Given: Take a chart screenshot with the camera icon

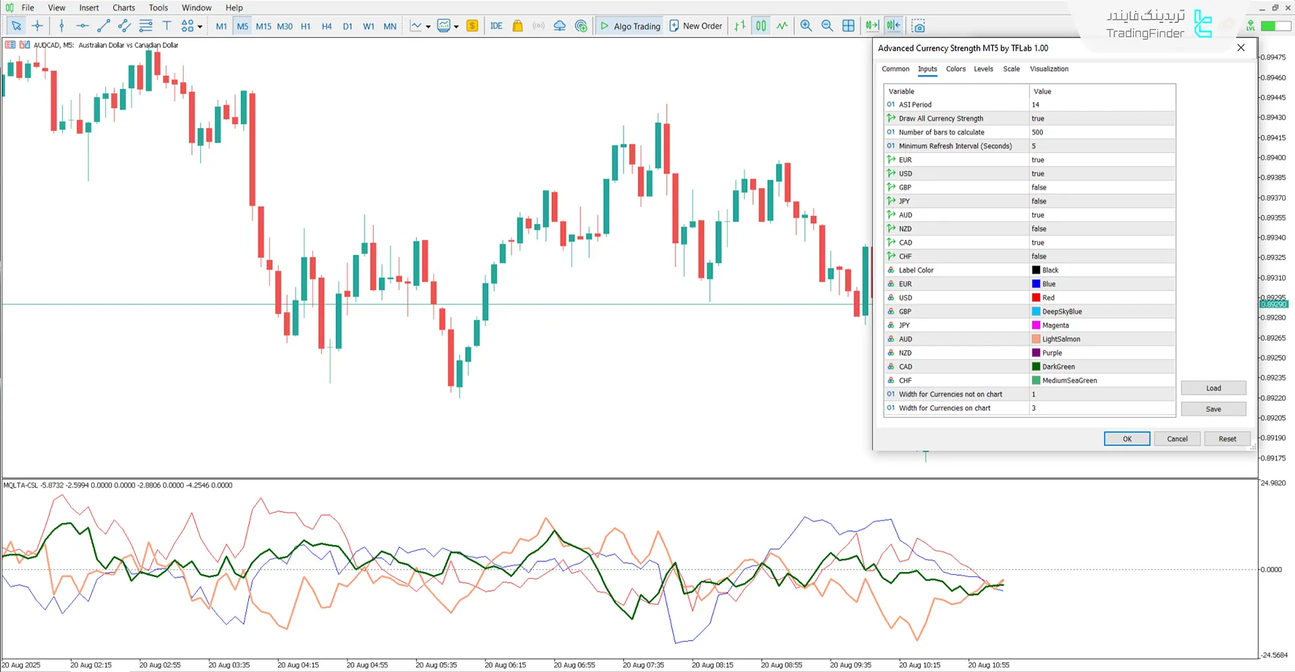Looking at the screenshot, I should (x=918, y=26).
